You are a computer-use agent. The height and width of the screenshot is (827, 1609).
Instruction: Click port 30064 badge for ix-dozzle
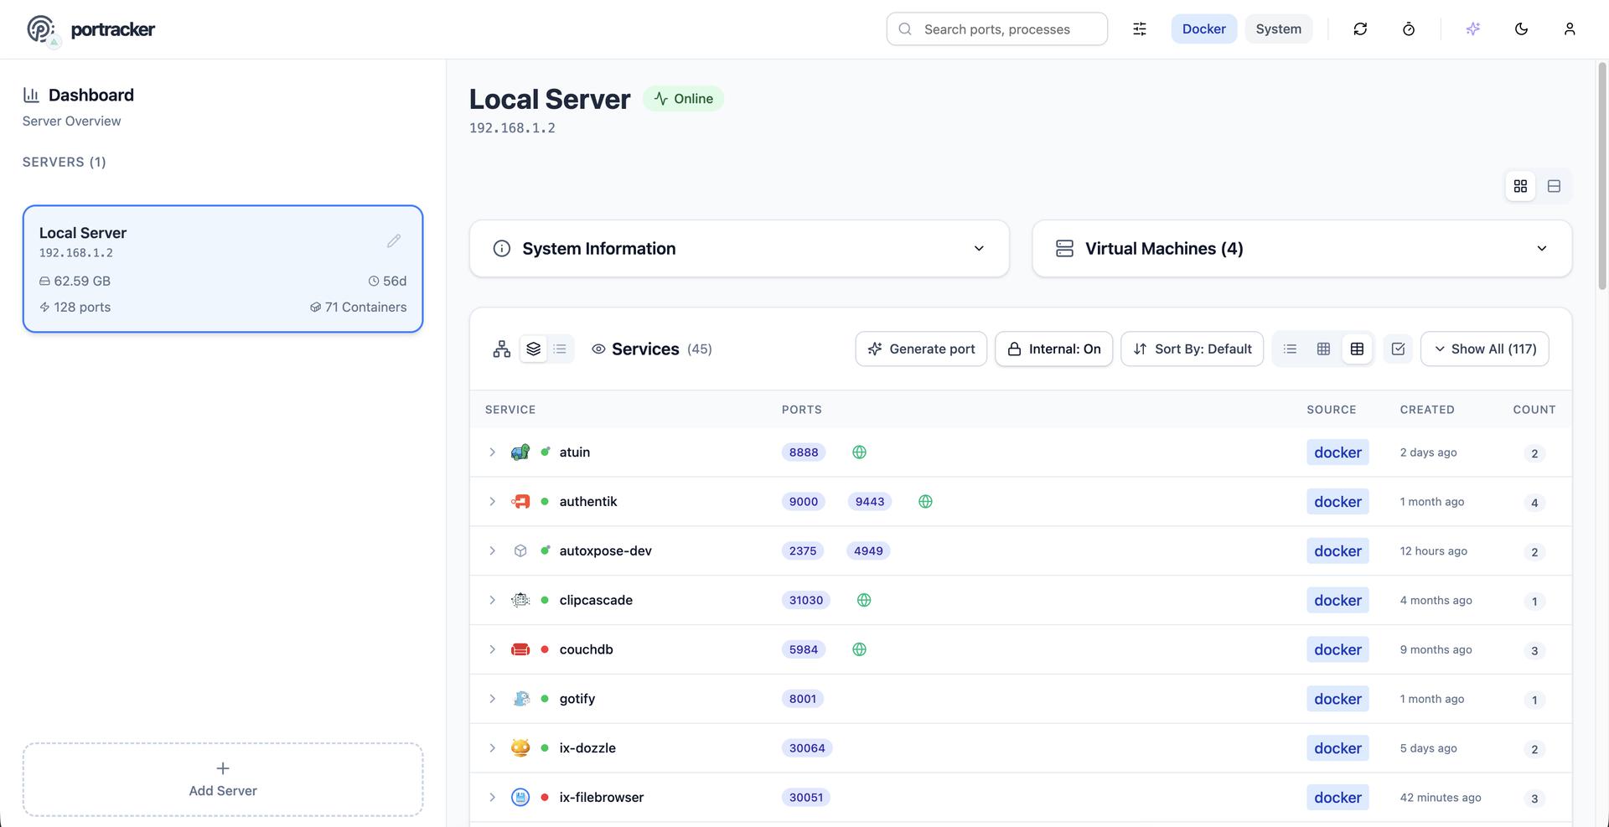click(x=807, y=748)
